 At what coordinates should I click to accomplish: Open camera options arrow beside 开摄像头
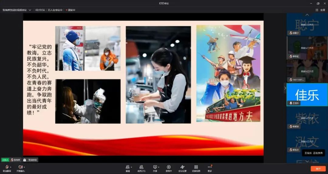point(24,167)
